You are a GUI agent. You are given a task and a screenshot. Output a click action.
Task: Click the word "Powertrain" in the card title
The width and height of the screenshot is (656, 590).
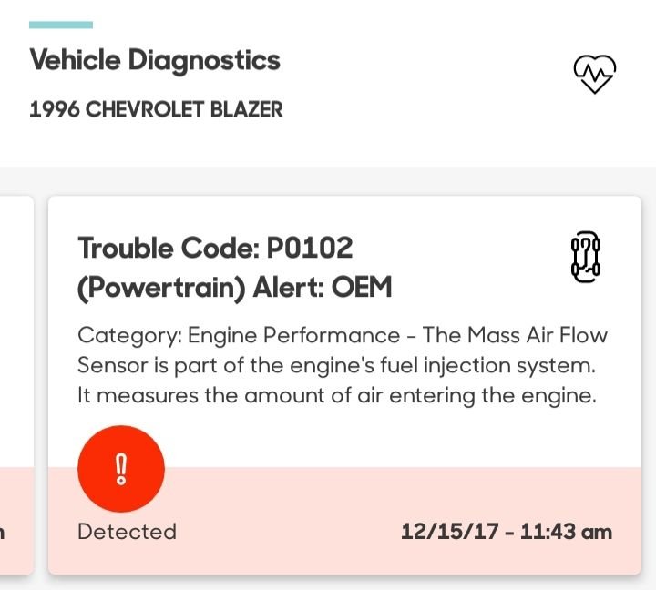click(156, 288)
